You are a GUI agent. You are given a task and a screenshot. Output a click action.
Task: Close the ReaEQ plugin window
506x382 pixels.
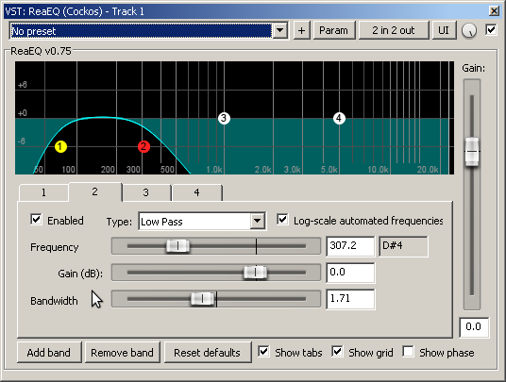494,11
